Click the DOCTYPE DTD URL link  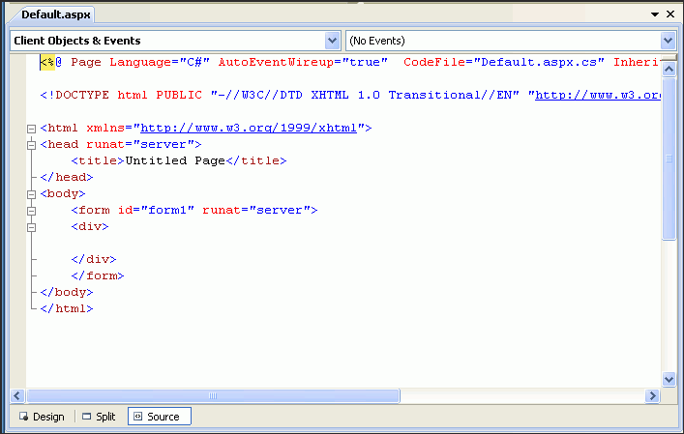[597, 95]
